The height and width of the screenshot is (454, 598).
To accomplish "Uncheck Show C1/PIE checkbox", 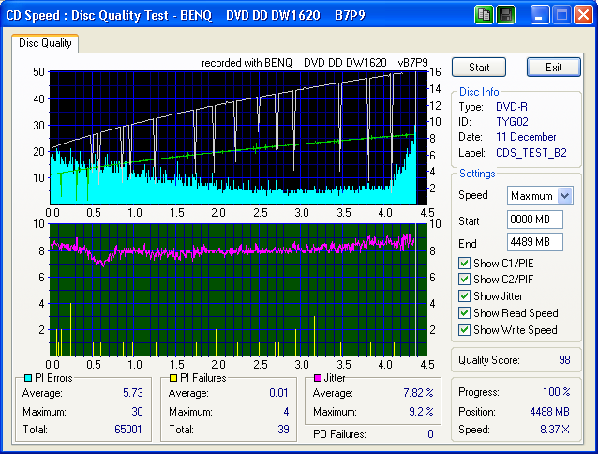I will tap(465, 263).
